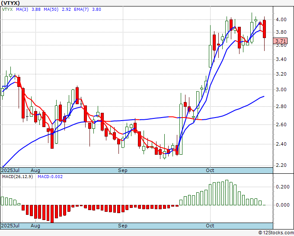Select the MA(50) legend label
The image size is (294, 236).
[x=51, y=10]
